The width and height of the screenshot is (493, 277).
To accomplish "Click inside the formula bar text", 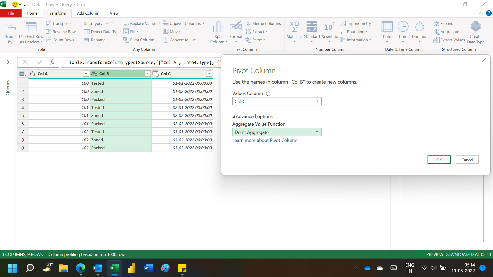I will tap(142, 62).
